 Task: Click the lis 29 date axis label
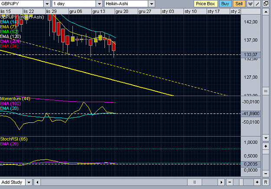point(52,12)
